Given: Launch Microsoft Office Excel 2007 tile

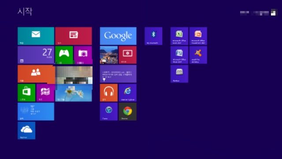Looking at the screenshot, I should click(179, 36).
